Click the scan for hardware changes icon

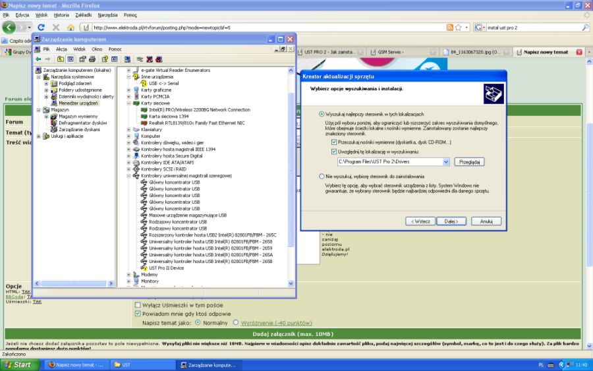point(127,59)
